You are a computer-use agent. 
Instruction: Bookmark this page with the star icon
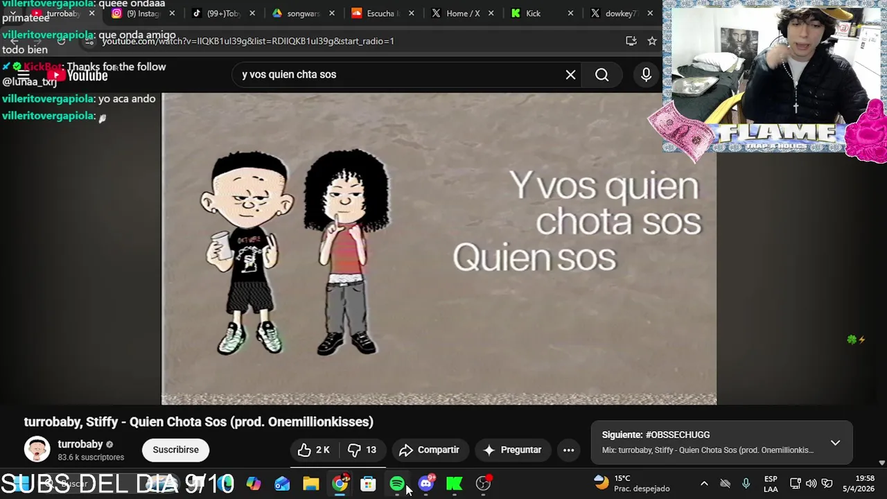(652, 41)
